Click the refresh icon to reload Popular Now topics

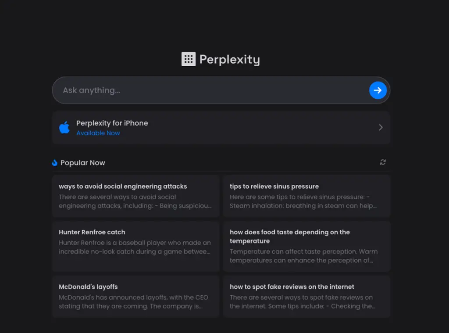pyautogui.click(x=382, y=162)
